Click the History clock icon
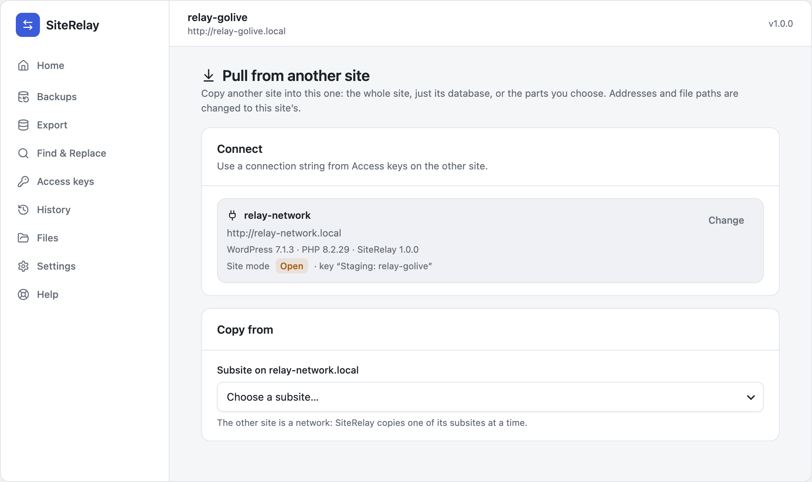 (23, 210)
